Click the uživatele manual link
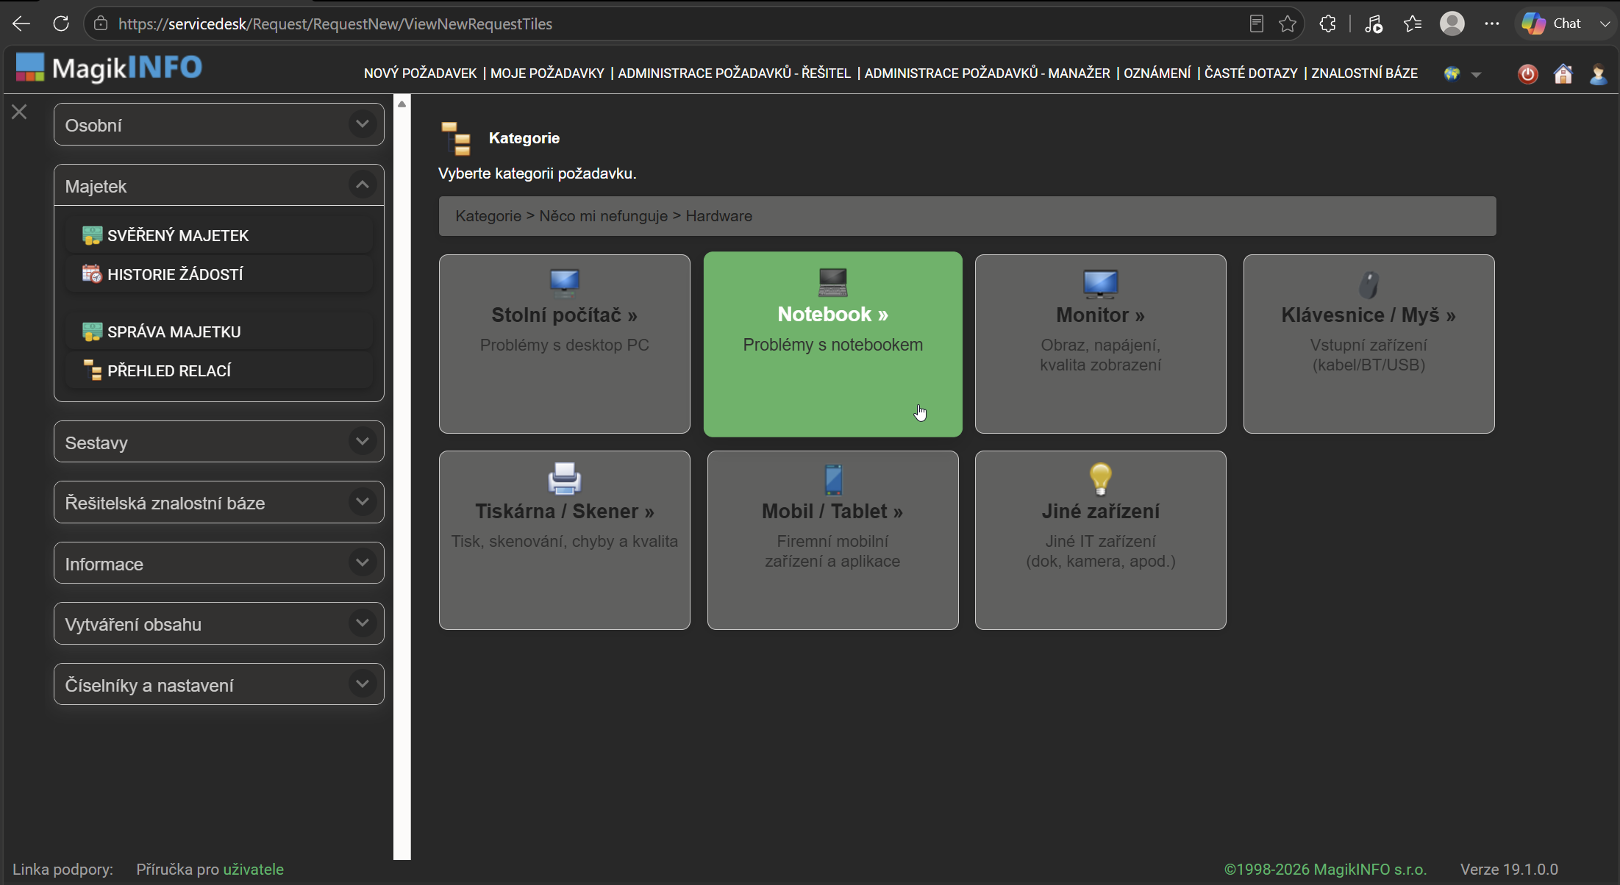The width and height of the screenshot is (1620, 885). point(253,870)
